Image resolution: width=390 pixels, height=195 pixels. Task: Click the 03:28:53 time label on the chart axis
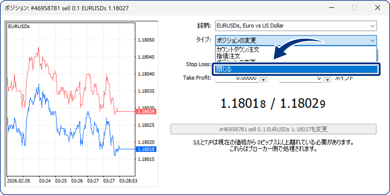[x=128, y=181]
